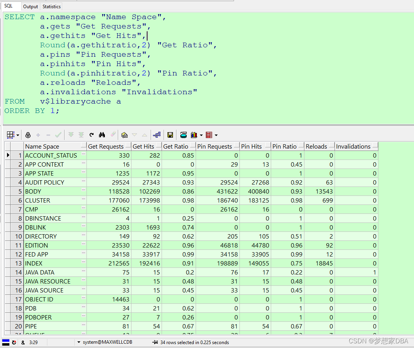The width and height of the screenshot is (414, 348).
Task: Open ellipsis editor for CLUSTER cell
Action: tap(83, 199)
